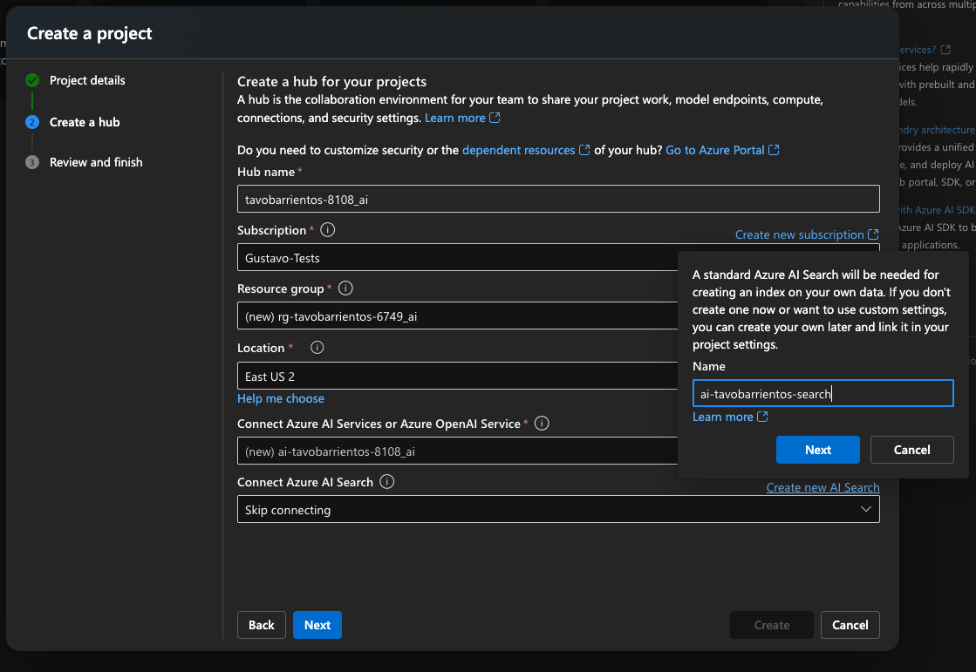Go to Project details step

click(x=87, y=80)
